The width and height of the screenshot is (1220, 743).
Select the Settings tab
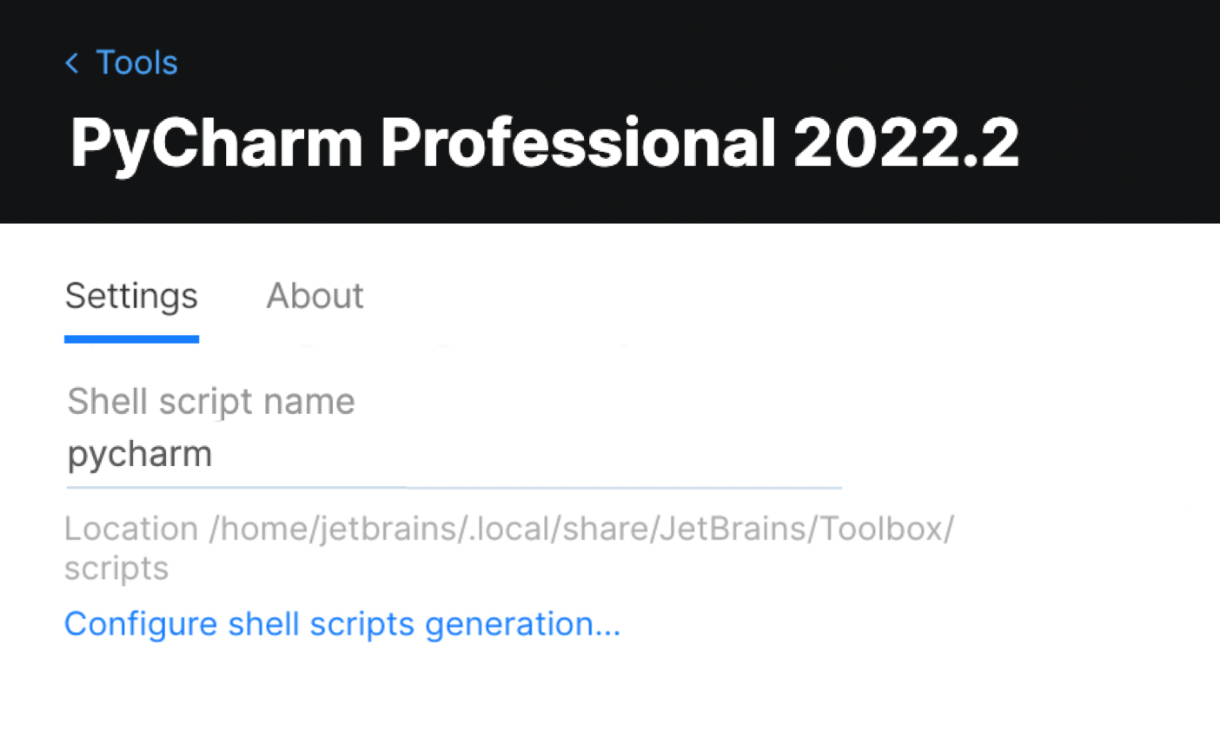click(130, 296)
